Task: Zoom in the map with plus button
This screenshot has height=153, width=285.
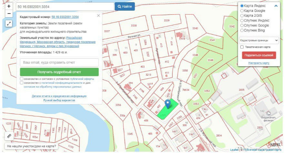Action: click(x=9, y=6)
